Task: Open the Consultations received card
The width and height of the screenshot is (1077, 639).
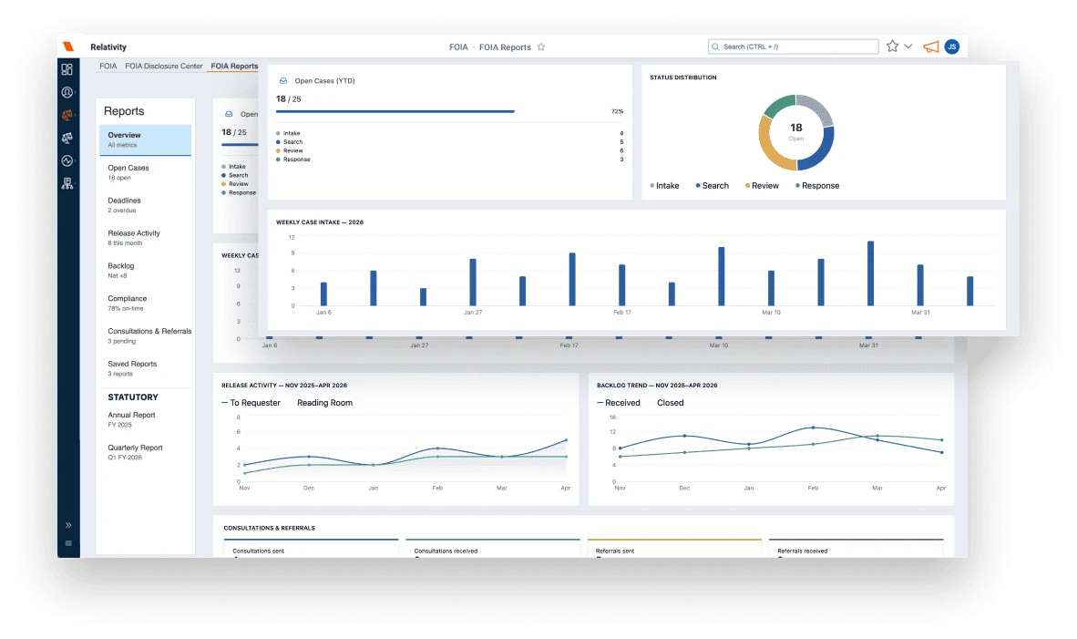Action: pos(492,549)
